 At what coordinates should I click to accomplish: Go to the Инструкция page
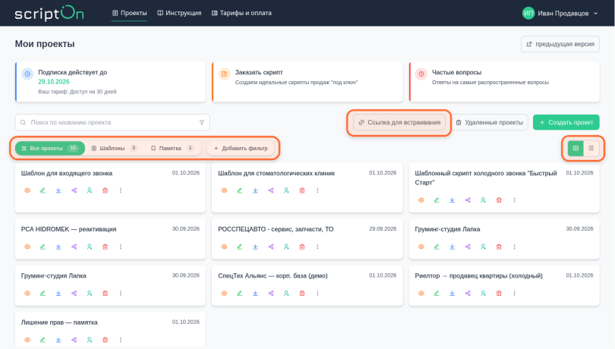point(179,13)
